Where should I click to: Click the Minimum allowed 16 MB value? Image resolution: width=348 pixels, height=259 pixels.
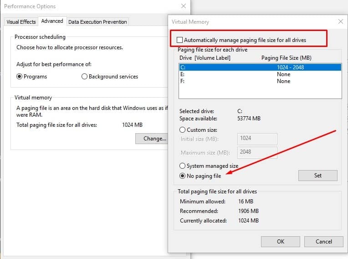(x=246, y=202)
